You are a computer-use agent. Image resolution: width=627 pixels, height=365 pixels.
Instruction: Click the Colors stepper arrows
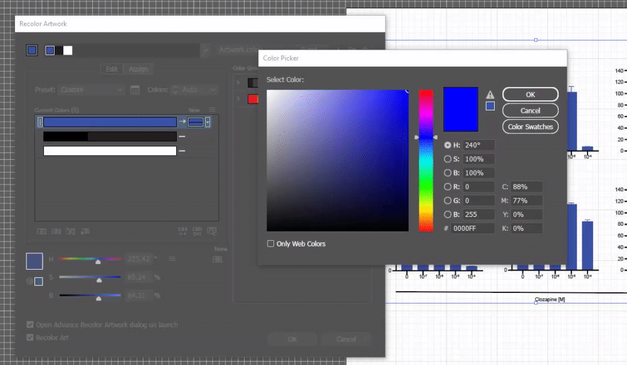pos(175,90)
